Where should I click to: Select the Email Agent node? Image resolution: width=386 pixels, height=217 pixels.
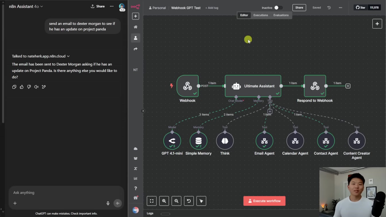pos(265,141)
